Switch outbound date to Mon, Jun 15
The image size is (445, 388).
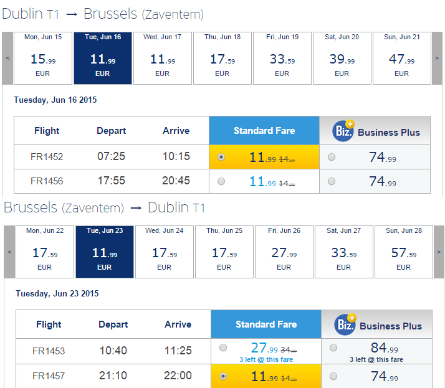coord(43,58)
